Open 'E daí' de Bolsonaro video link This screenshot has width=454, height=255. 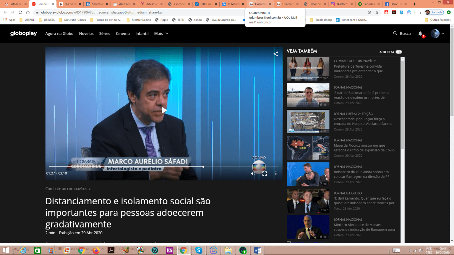361,95
